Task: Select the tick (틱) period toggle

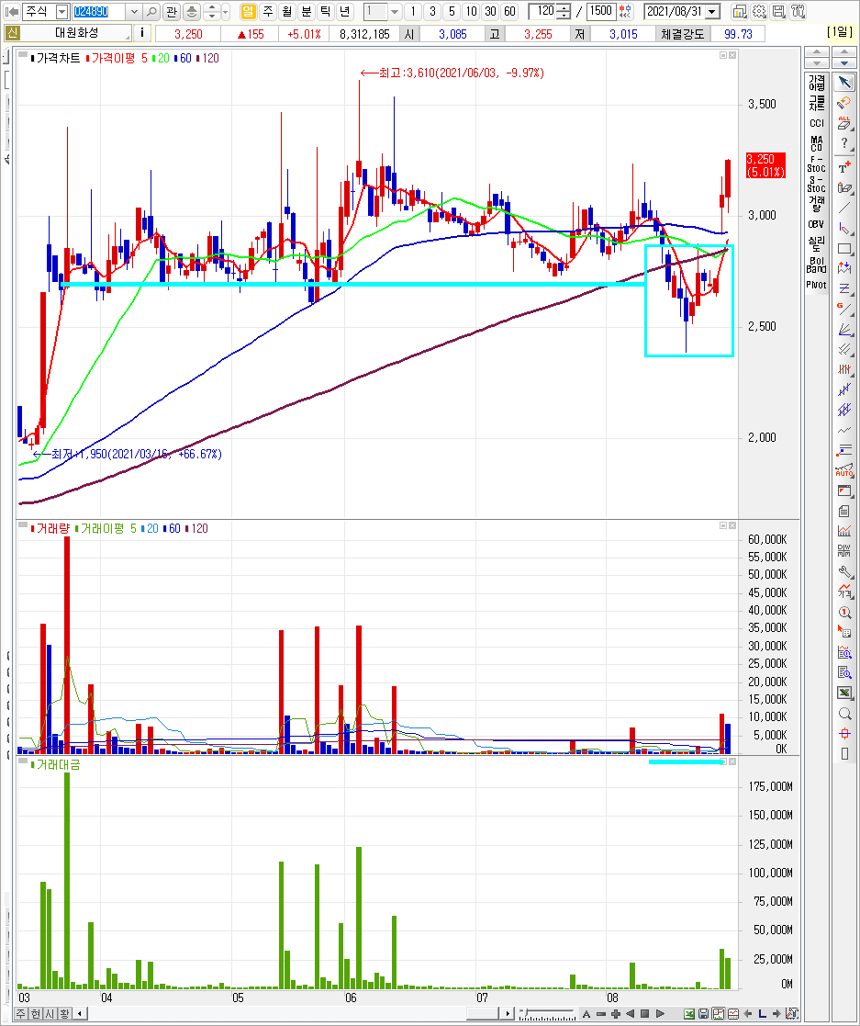Action: pos(326,11)
